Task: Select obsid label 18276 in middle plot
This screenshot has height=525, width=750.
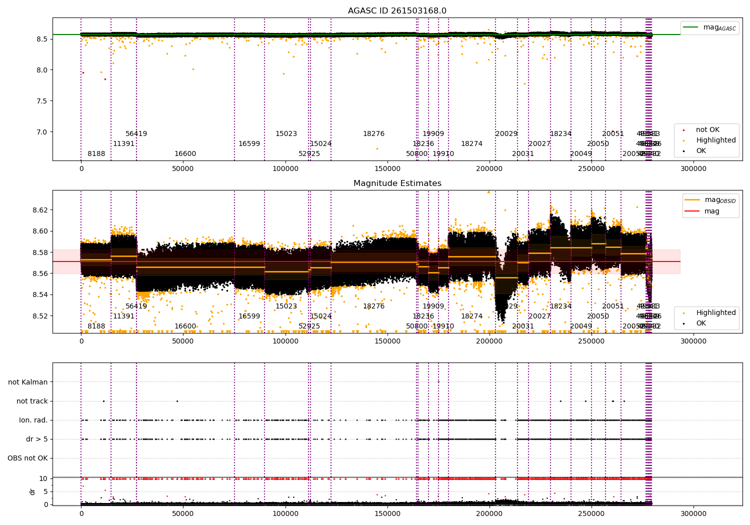Action: [373, 306]
